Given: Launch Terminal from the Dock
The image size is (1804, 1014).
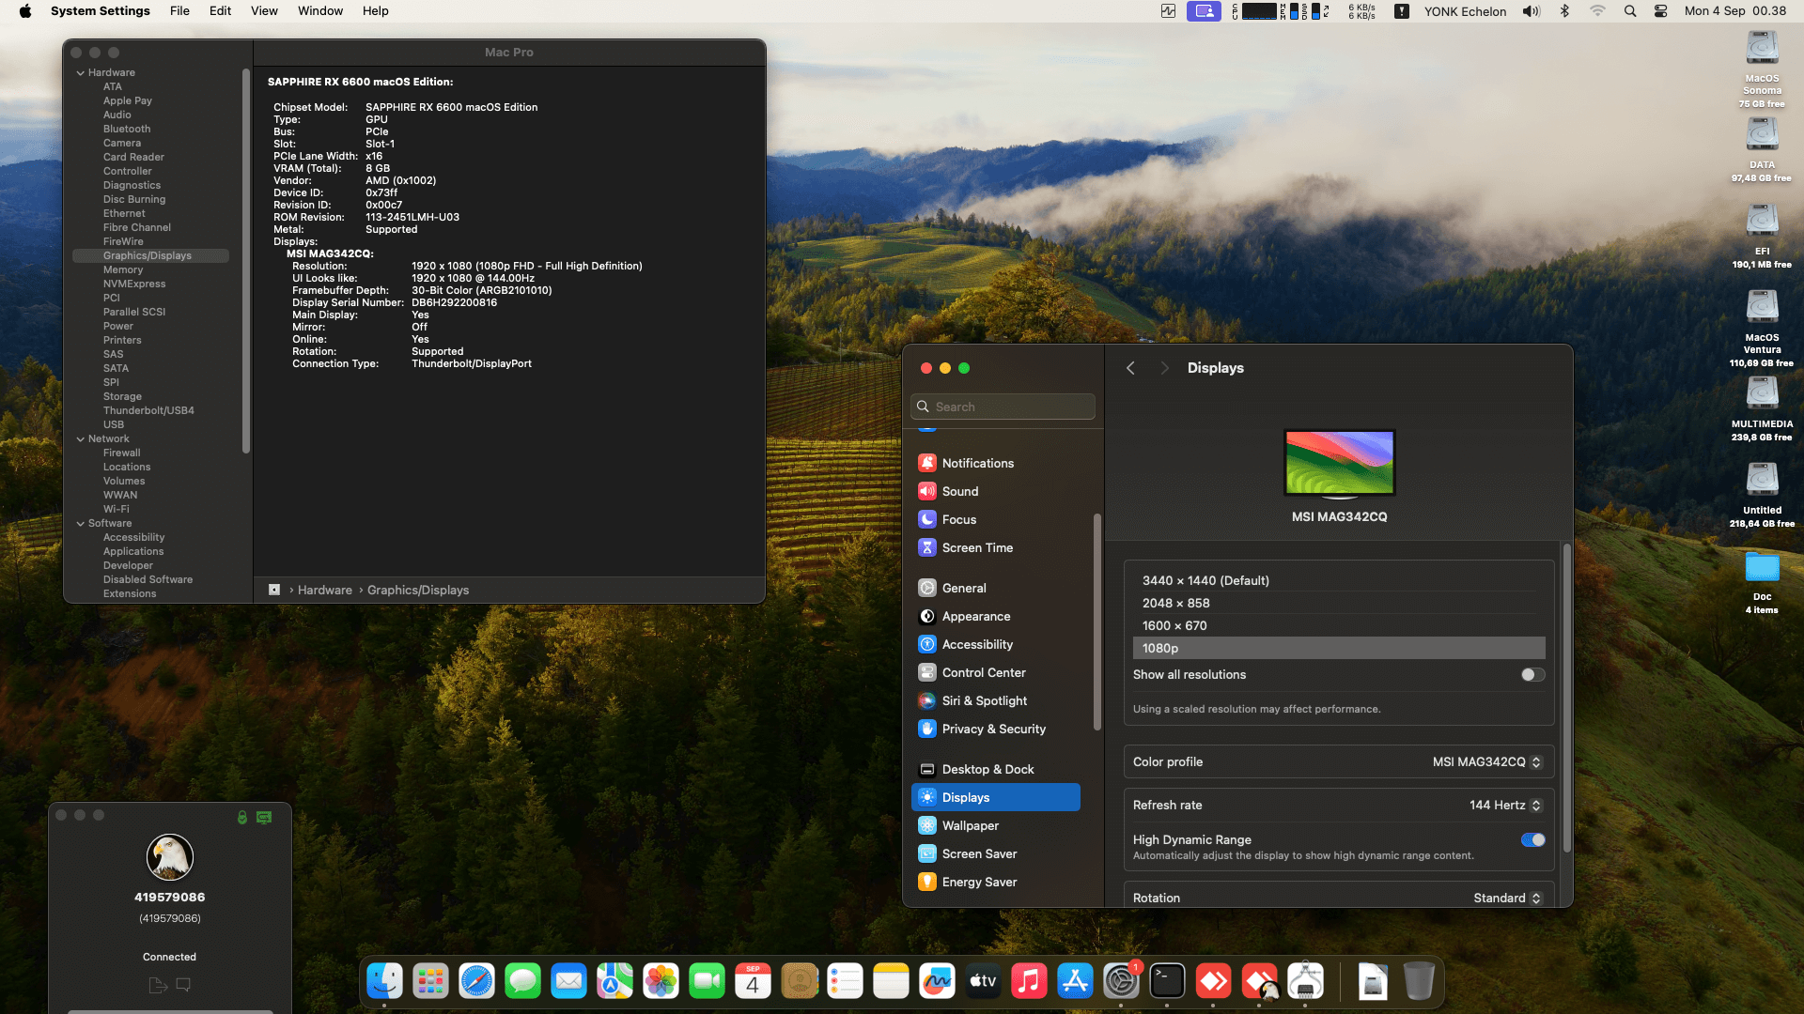Looking at the screenshot, I should coord(1167,982).
